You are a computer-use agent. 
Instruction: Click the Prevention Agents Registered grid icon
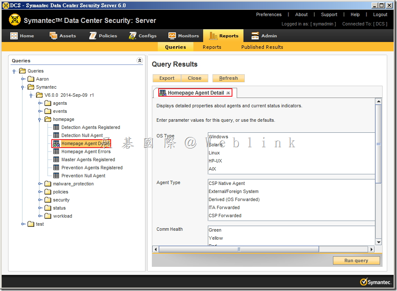pyautogui.click(x=56, y=168)
